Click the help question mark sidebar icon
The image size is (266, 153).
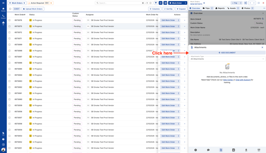pos(3,139)
